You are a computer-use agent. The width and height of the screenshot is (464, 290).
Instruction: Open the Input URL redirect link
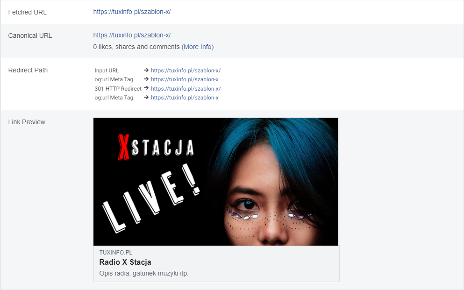186,71
